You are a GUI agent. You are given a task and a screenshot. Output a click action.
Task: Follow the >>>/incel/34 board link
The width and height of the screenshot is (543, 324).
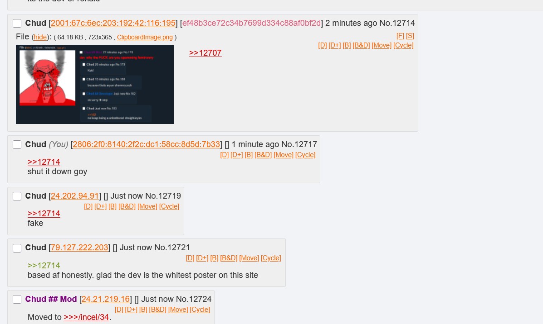pyautogui.click(x=86, y=317)
